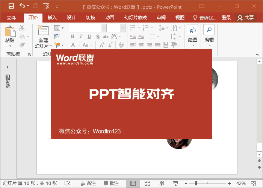
Task: Undo the last action
Action: click(x=22, y=6)
